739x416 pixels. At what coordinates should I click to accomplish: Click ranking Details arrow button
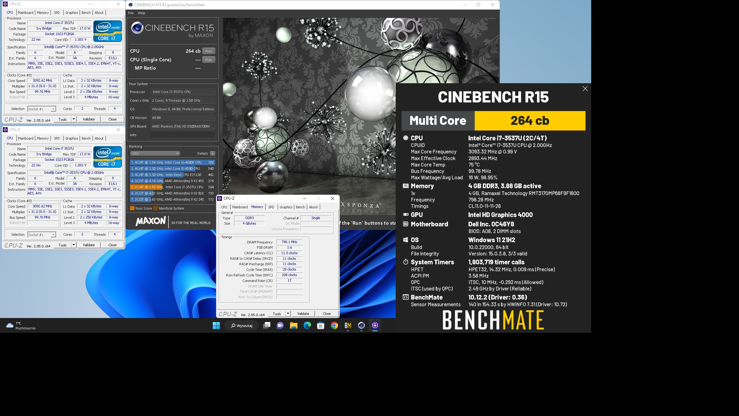tap(213, 153)
